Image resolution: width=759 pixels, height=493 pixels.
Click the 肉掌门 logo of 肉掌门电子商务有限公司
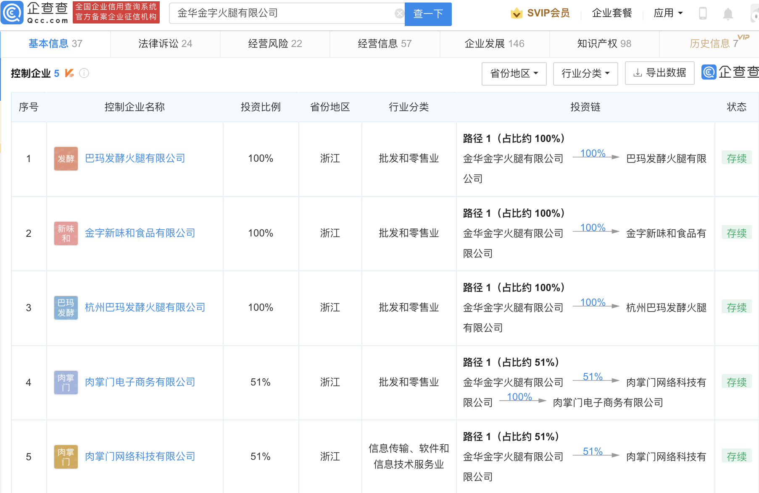tap(66, 383)
